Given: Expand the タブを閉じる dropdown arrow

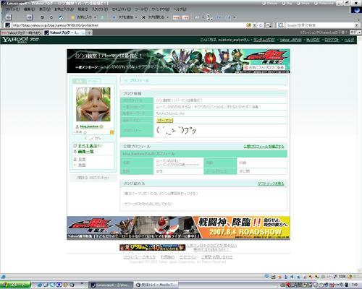Looking at the screenshot, I should coord(167,17).
